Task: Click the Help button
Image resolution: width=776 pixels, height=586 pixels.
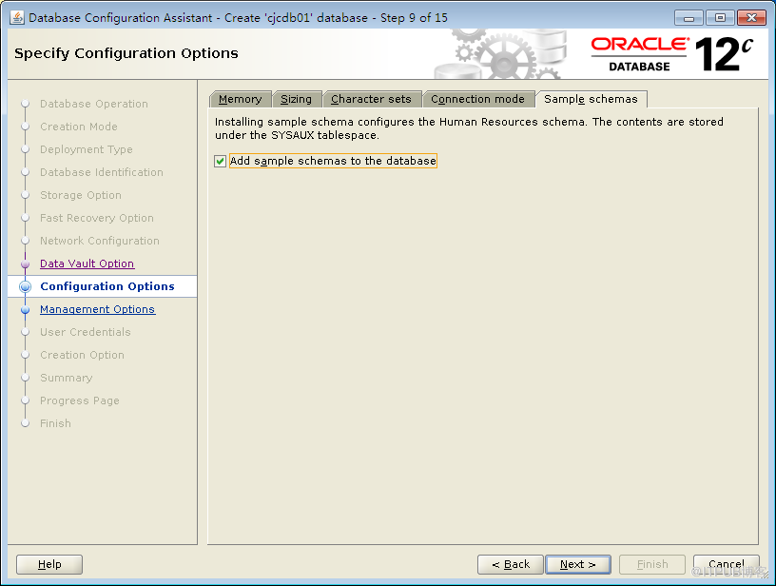Action: [x=49, y=564]
